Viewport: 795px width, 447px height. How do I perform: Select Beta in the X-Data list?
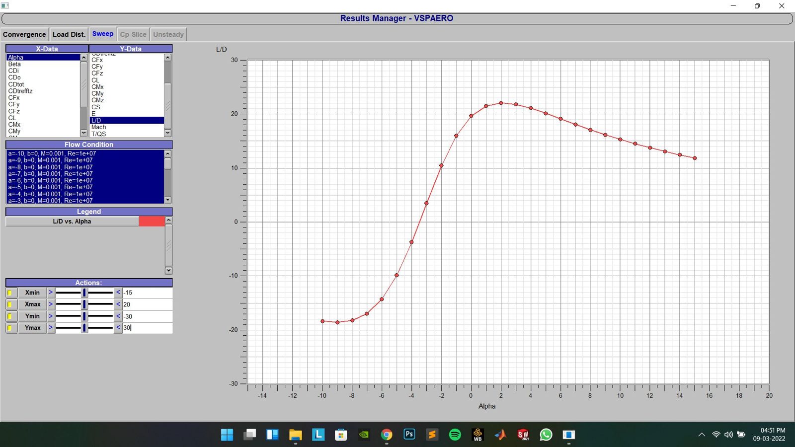click(x=43, y=64)
